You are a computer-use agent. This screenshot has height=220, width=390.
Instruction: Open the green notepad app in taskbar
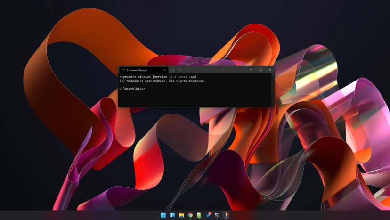199,215
